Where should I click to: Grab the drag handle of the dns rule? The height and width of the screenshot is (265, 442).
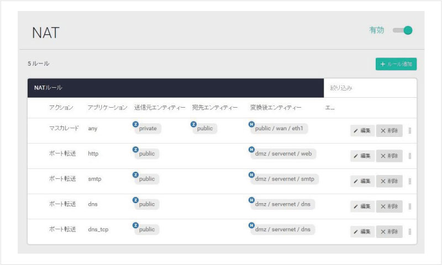409,206
